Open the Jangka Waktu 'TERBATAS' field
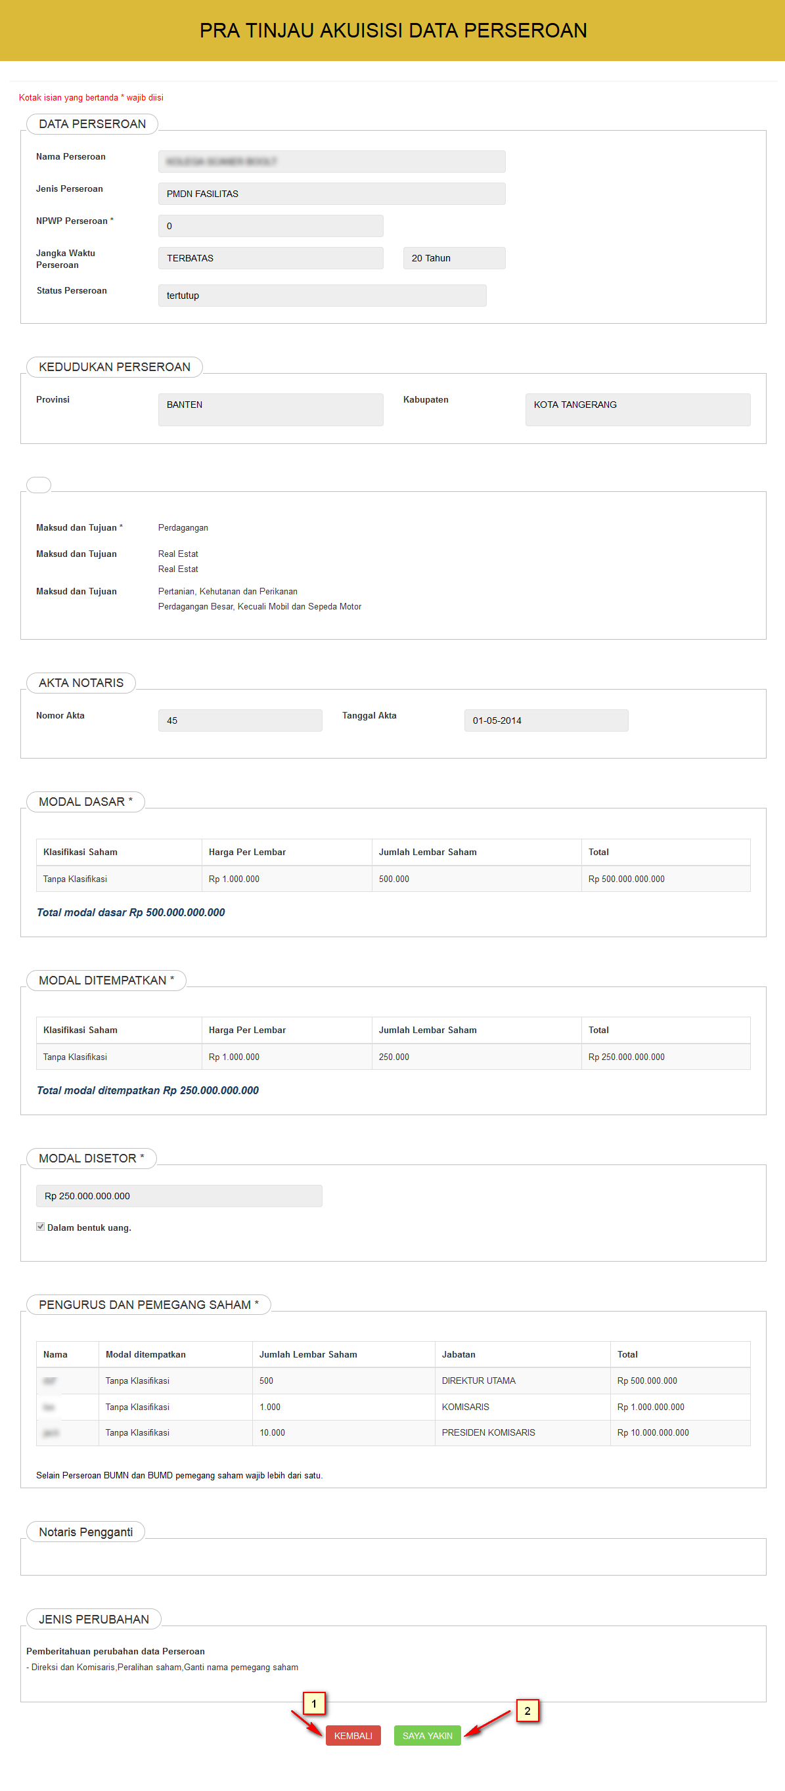This screenshot has height=1791, width=785. point(271,258)
